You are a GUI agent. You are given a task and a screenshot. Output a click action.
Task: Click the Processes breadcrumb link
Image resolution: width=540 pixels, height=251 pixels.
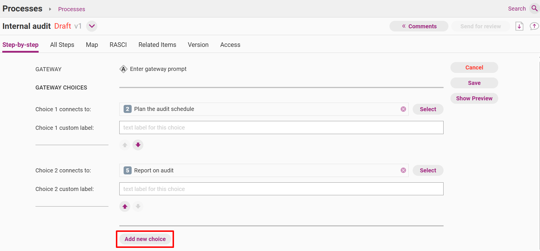point(72,9)
